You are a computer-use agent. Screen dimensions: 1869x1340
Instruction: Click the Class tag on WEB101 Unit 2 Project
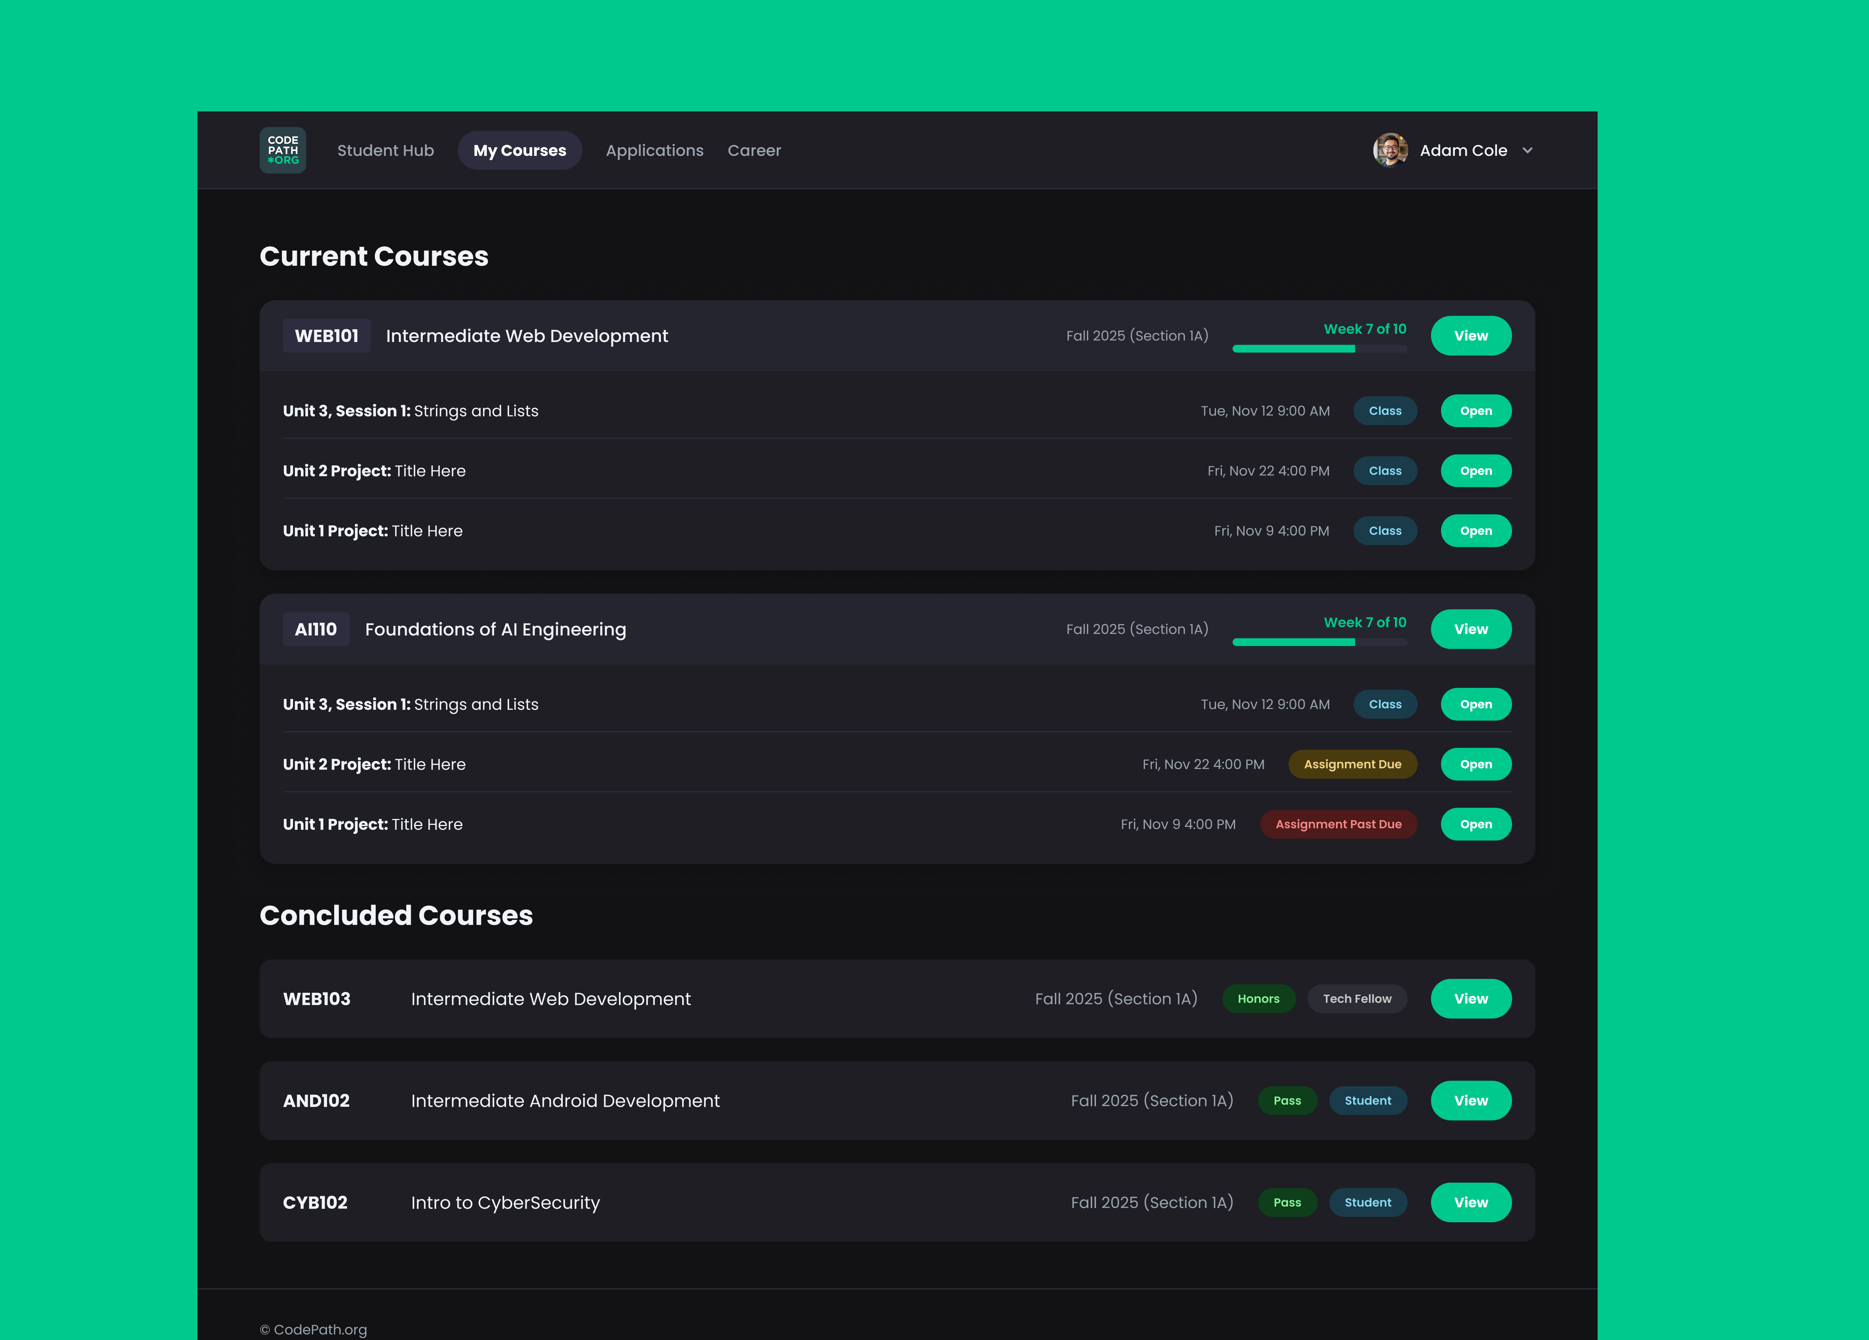pos(1385,471)
